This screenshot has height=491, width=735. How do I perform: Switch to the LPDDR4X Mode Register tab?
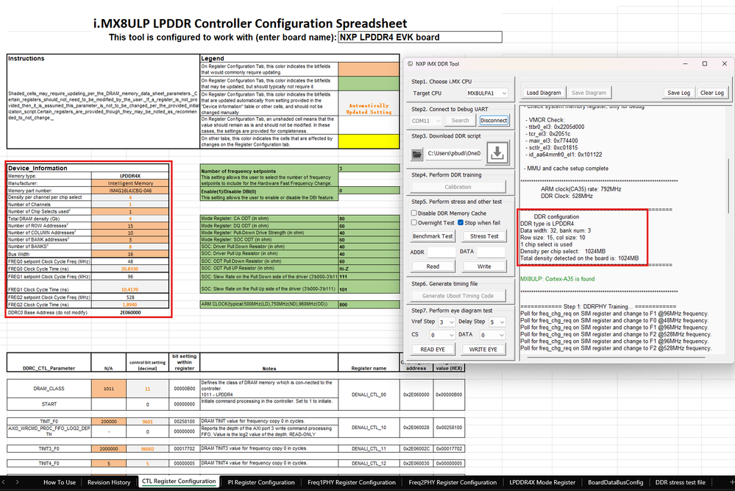click(543, 482)
